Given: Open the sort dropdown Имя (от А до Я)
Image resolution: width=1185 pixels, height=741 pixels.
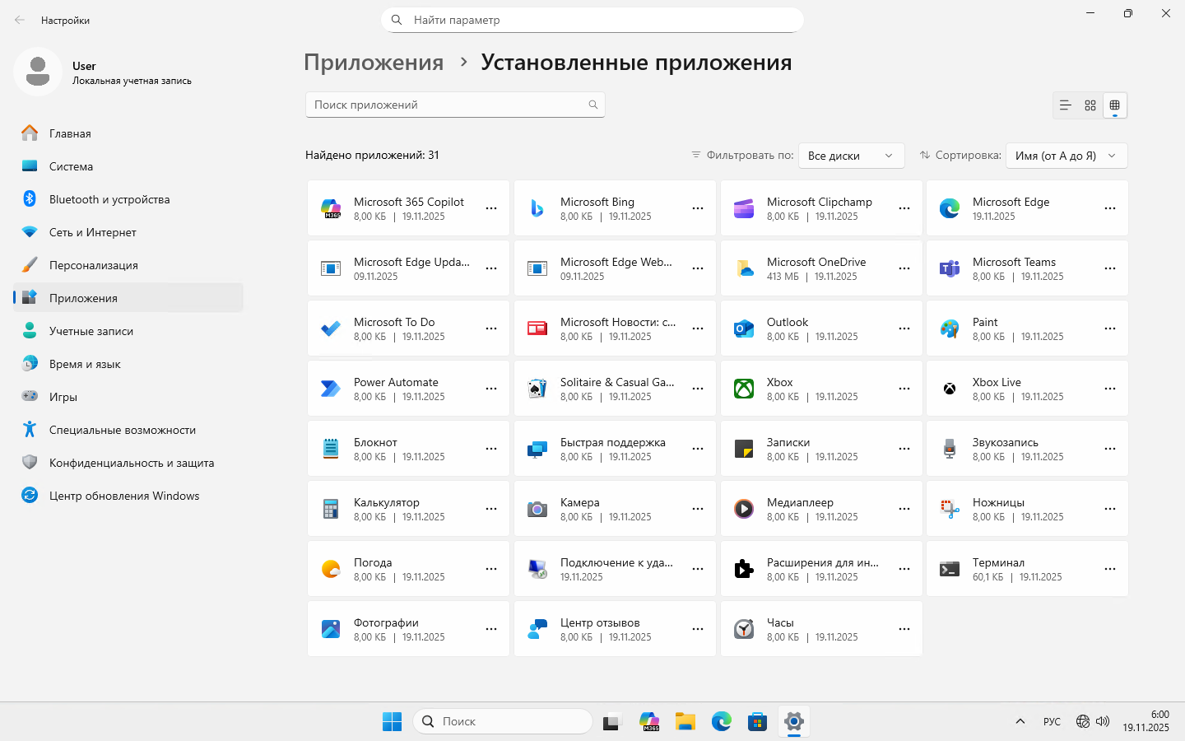Looking at the screenshot, I should point(1066,156).
